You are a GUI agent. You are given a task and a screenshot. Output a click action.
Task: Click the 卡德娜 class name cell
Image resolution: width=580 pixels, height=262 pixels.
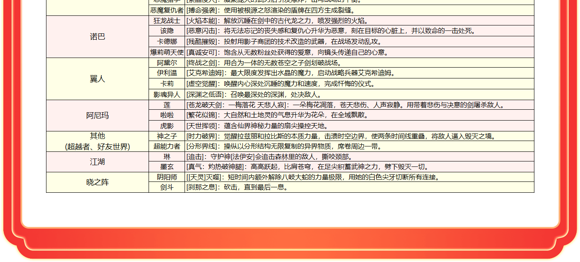(167, 42)
